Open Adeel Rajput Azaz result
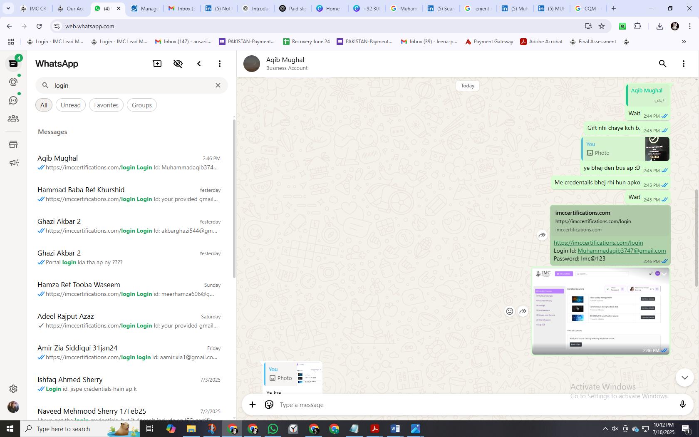The height and width of the screenshot is (437, 699). pyautogui.click(x=129, y=321)
